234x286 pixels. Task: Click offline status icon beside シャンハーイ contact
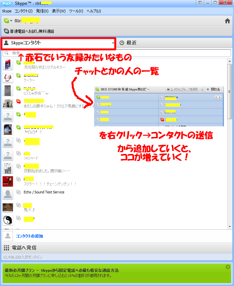18,153
